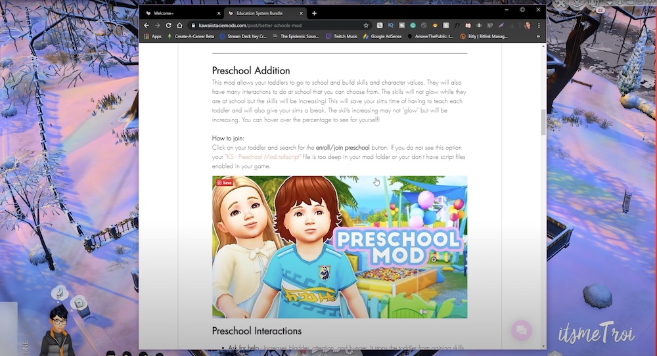Open the chat bubble widget
657x356 pixels.
tap(521, 330)
